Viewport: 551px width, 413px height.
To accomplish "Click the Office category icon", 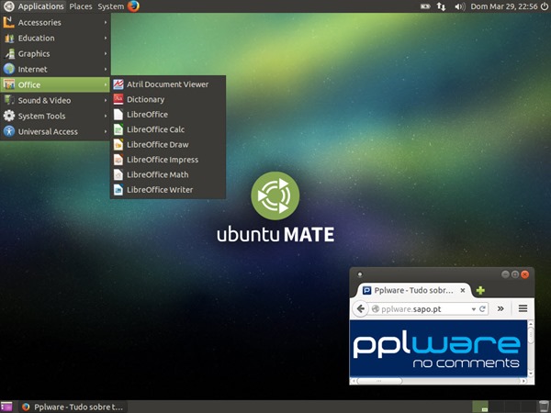I will coord(9,84).
